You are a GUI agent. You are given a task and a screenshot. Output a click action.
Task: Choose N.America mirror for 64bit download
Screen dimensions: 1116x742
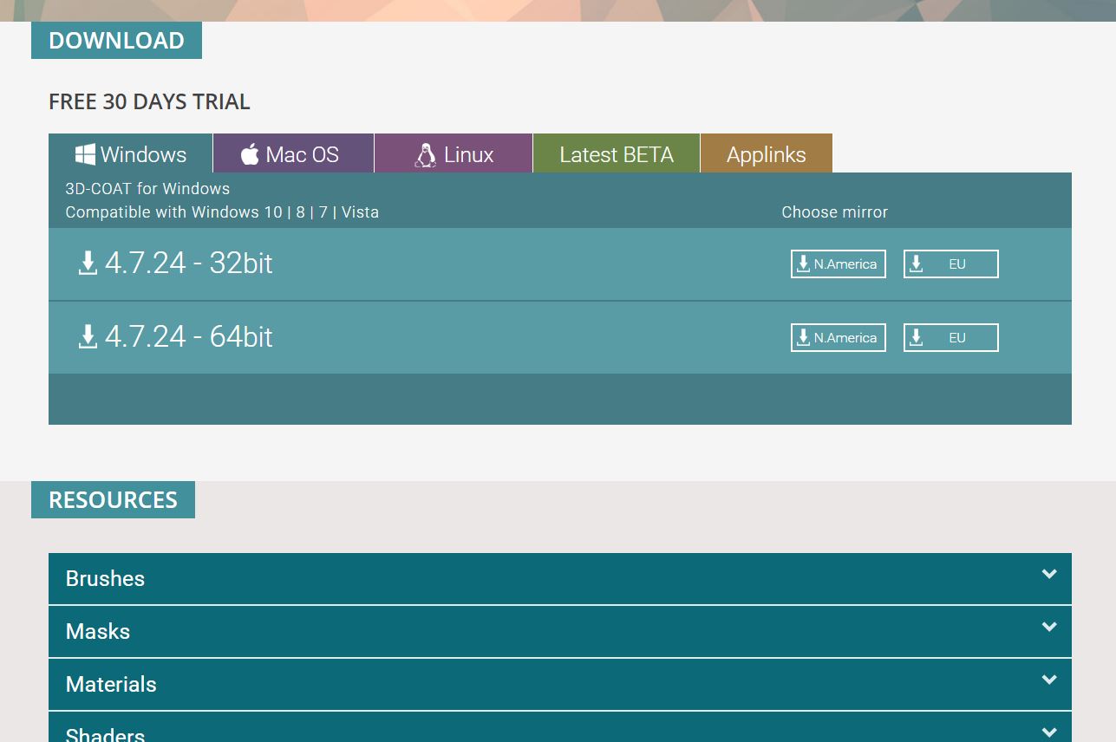[x=839, y=338]
